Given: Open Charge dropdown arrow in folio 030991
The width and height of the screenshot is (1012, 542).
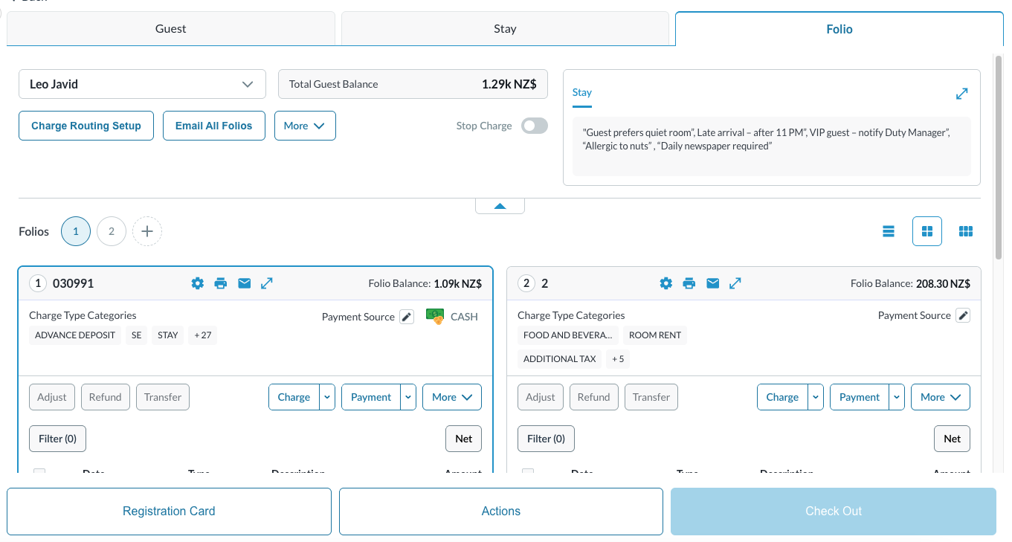Looking at the screenshot, I should 327,397.
